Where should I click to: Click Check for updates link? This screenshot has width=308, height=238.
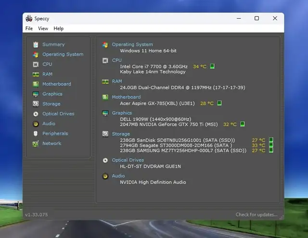coord(257,214)
